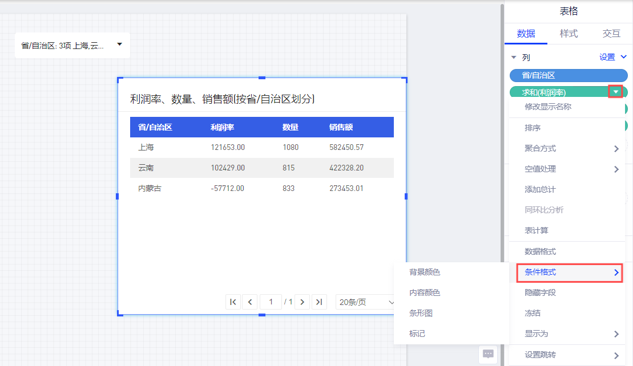633x366 pixels.
Task: Go to next table page
Action: click(303, 302)
